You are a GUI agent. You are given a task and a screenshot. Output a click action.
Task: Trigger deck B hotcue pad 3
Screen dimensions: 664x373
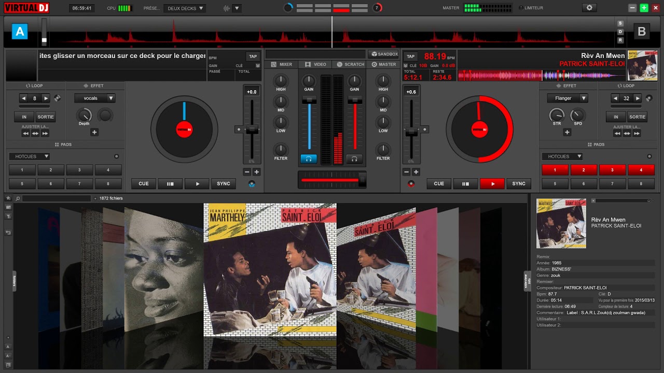point(613,170)
